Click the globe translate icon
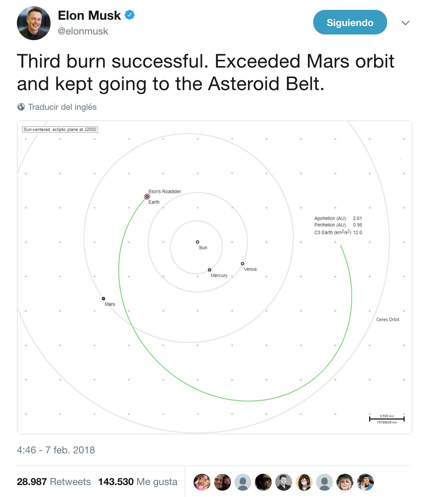 coord(21,107)
